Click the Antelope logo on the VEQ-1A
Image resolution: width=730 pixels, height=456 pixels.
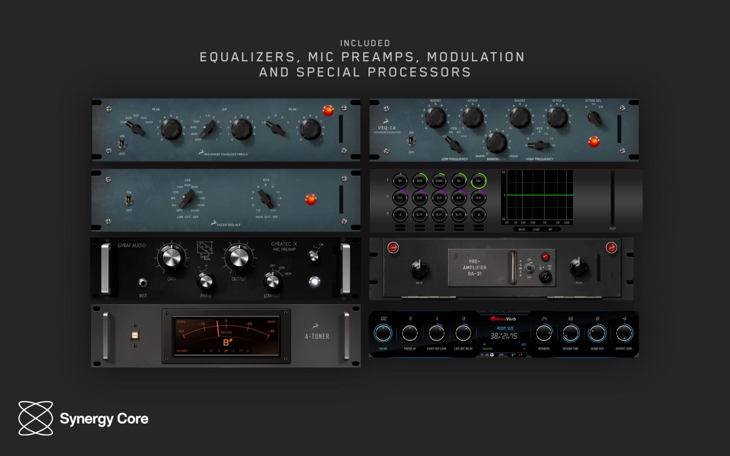pos(386,122)
